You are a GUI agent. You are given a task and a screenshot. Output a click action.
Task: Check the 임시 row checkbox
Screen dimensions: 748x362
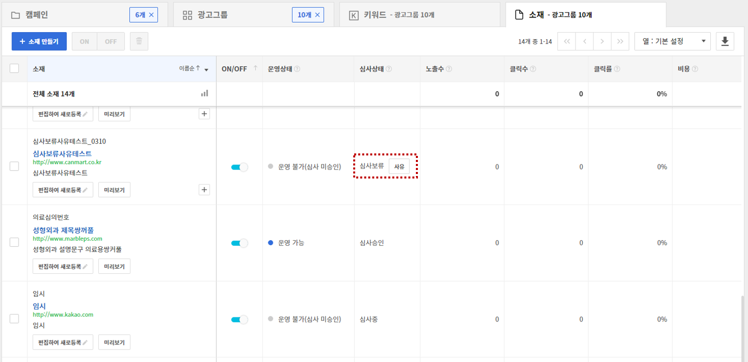[x=15, y=319]
